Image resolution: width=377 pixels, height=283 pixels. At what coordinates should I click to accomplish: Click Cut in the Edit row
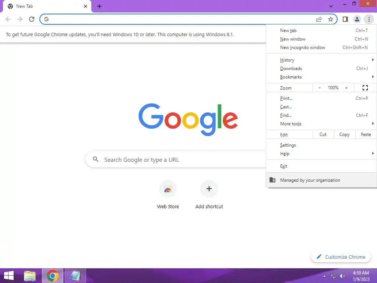pos(323,134)
